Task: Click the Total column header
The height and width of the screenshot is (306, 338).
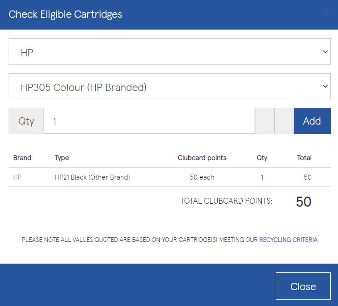Action: (x=304, y=158)
